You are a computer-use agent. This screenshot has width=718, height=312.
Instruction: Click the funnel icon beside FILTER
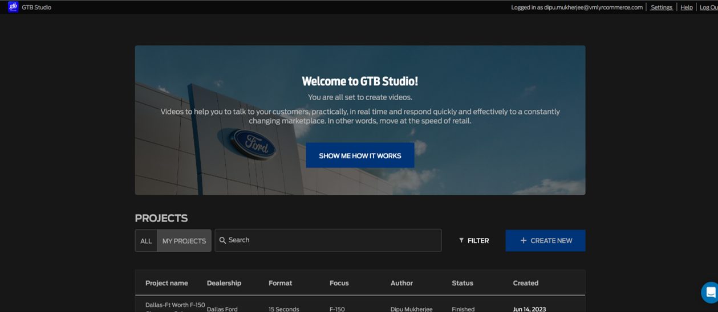pos(461,240)
